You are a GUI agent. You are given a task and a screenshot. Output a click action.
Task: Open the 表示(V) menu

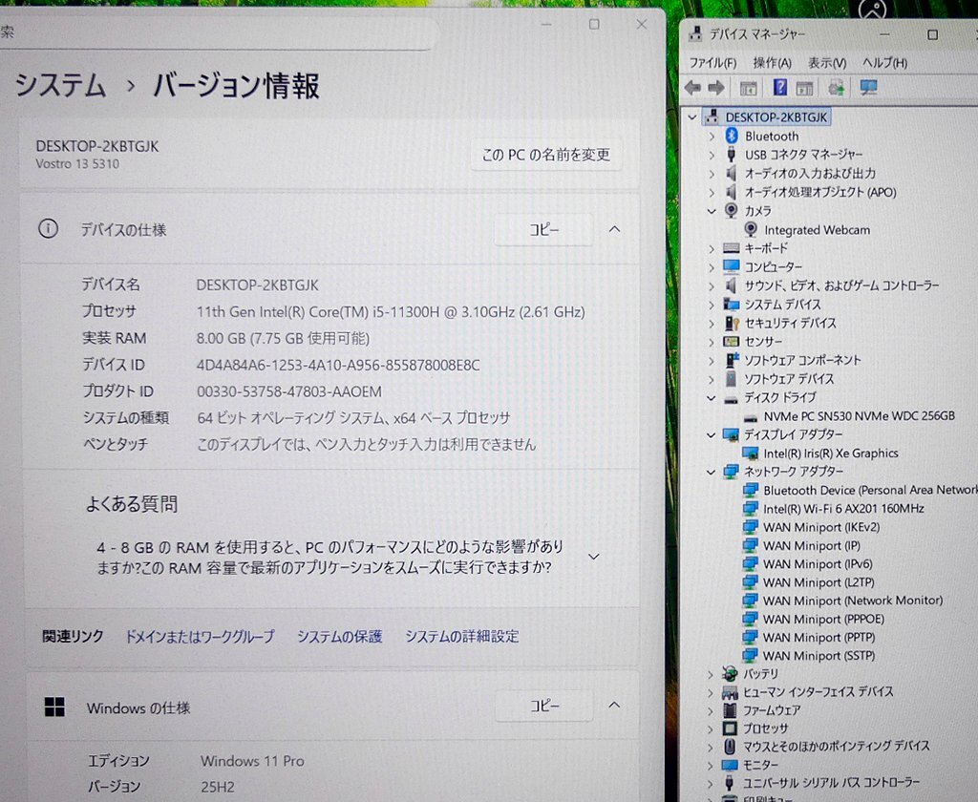click(x=827, y=63)
